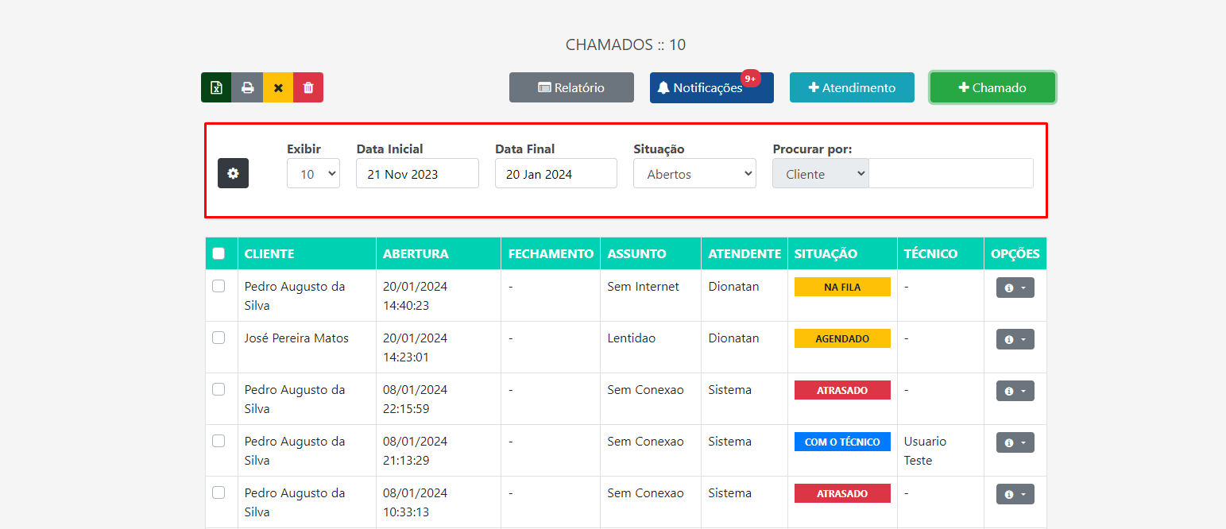Open info options for Pedro Augusto's first ticket
Screen dimensions: 1226x529
(1015, 287)
